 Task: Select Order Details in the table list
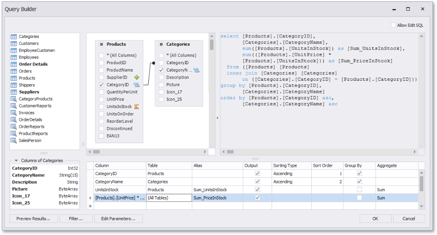(x=33, y=64)
